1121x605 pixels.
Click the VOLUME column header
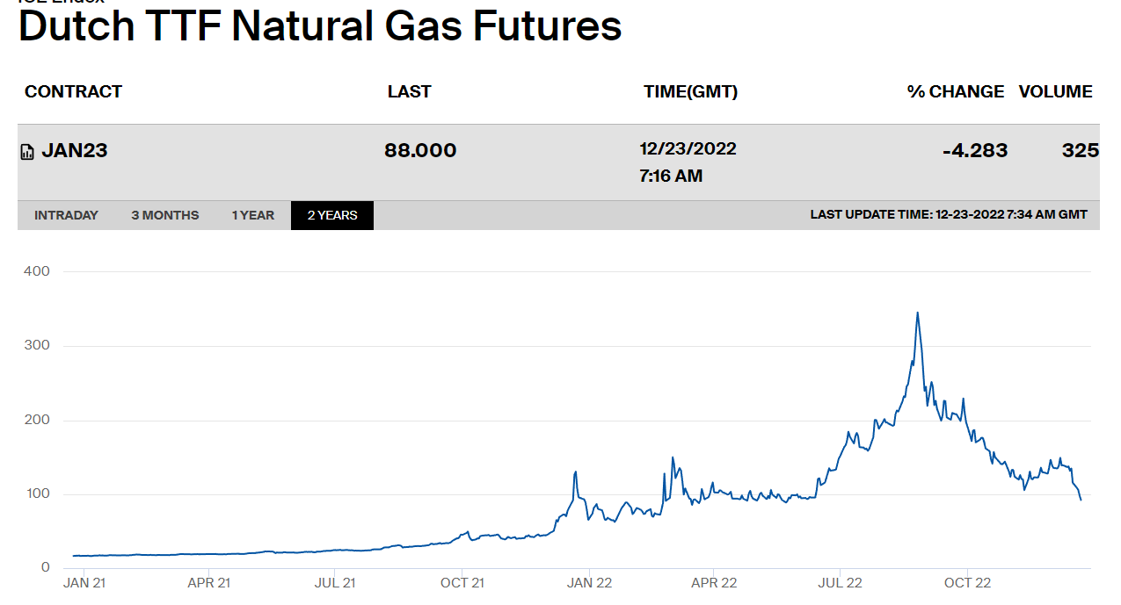(1055, 91)
